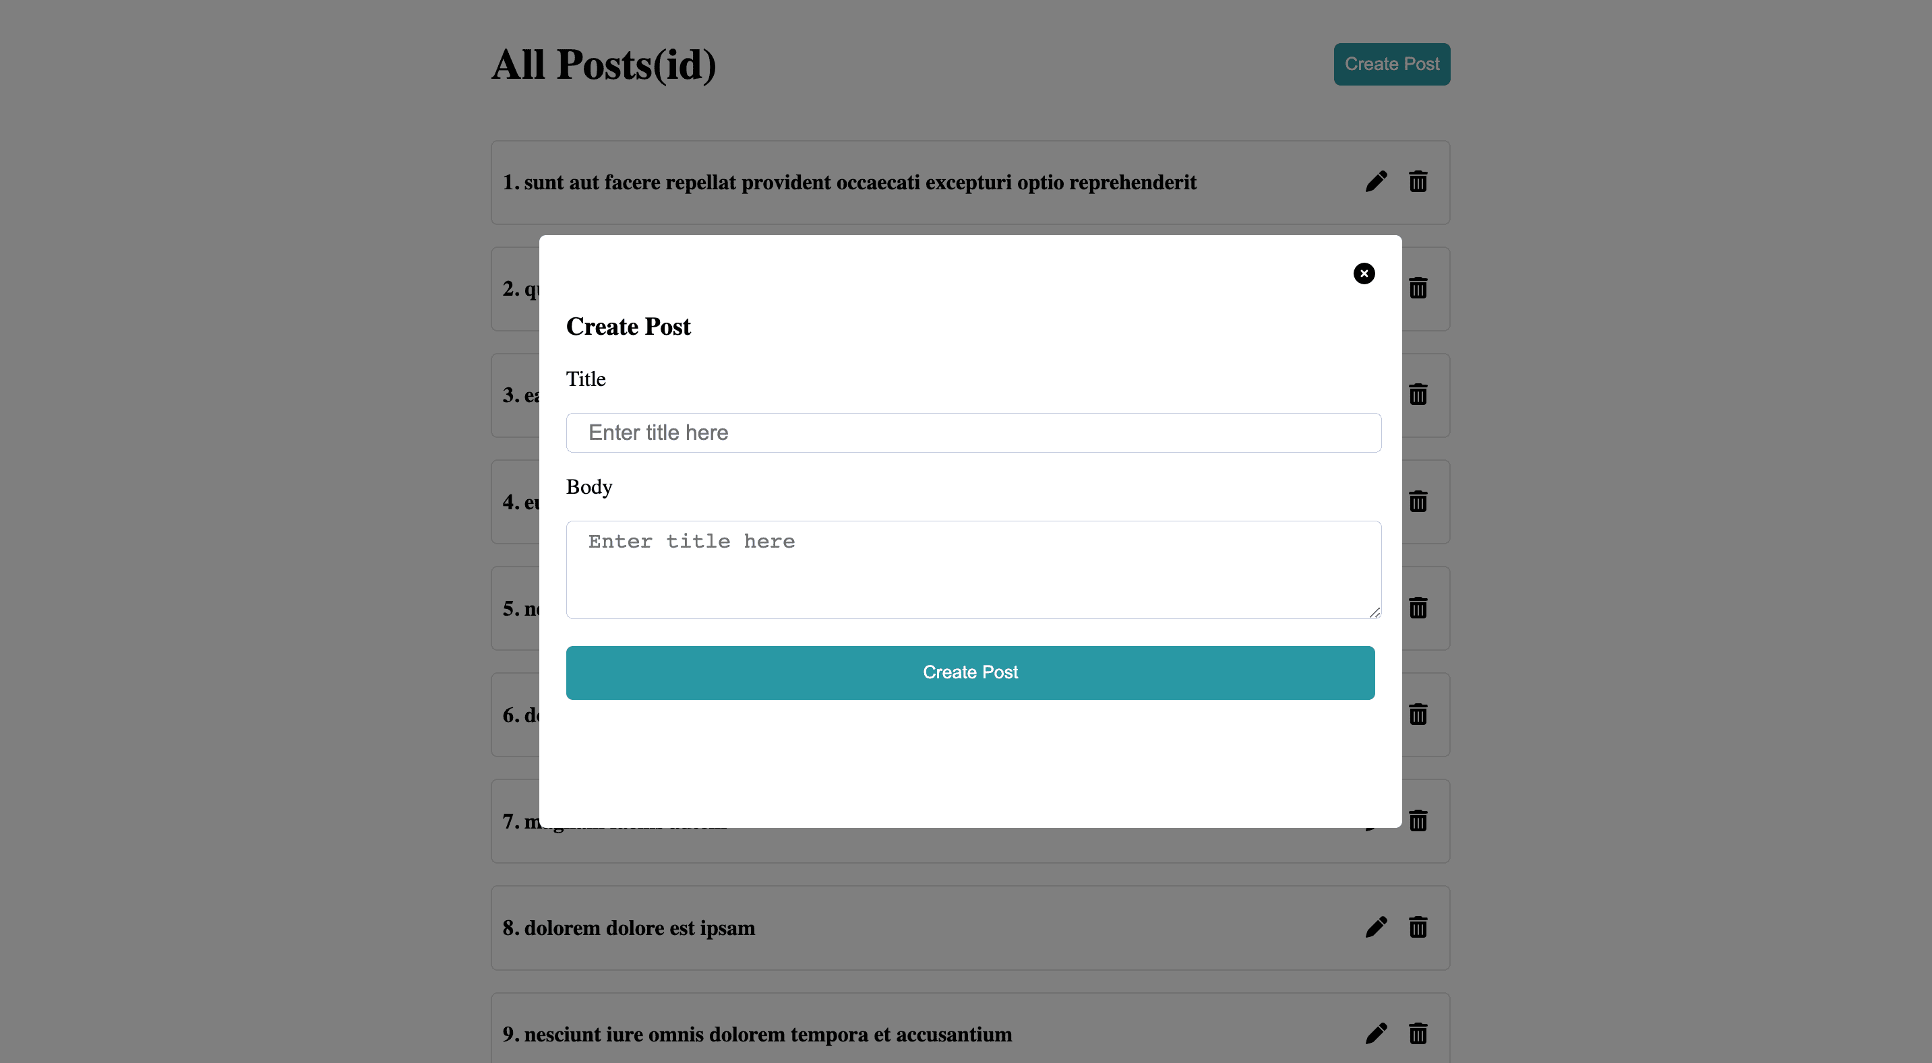Click post 9 nesciunt iure title
The height and width of the screenshot is (1063, 1932).
pos(757,1035)
